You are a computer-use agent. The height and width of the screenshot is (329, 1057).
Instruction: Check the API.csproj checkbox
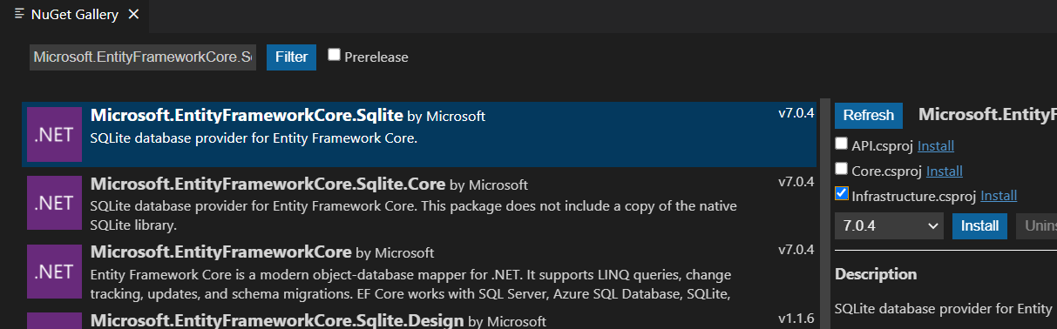click(x=841, y=144)
